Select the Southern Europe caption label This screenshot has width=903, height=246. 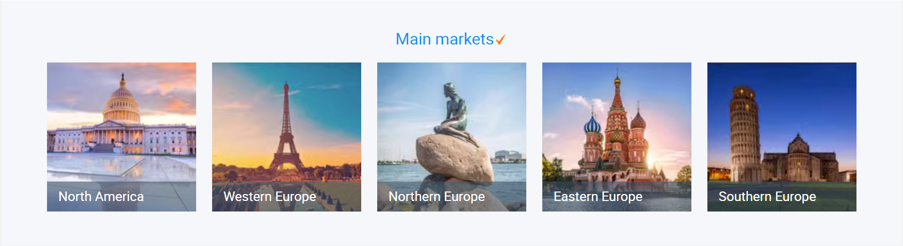coord(767,196)
